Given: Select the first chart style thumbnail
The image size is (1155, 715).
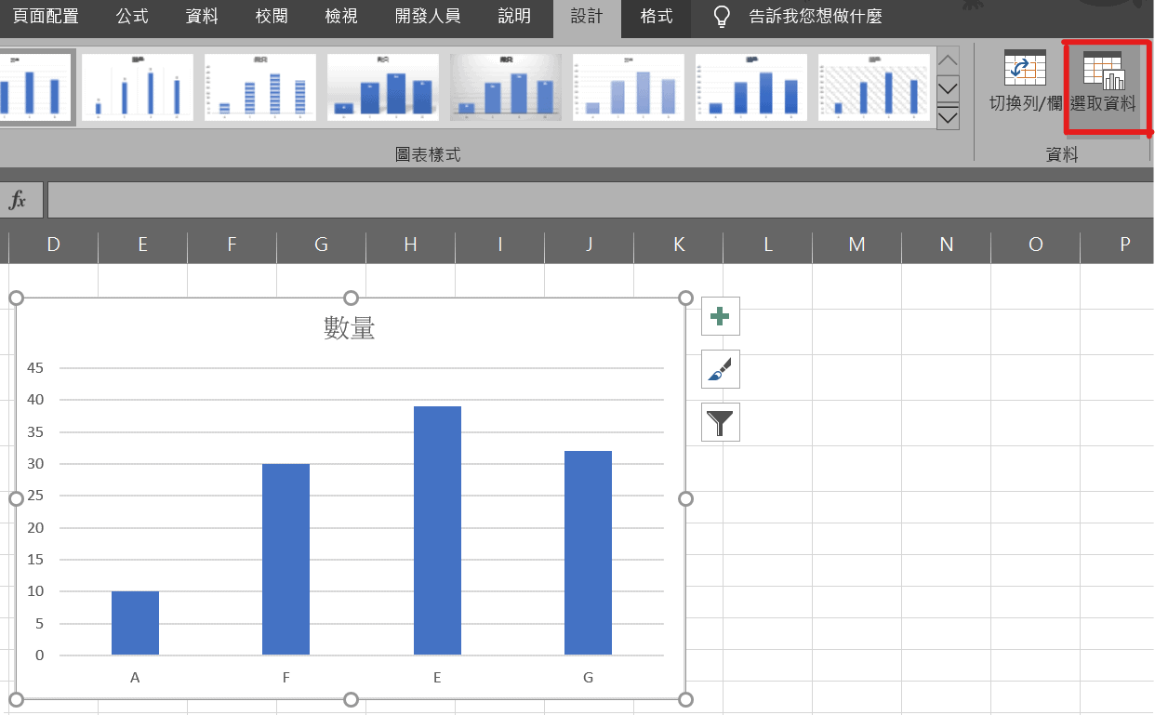Looking at the screenshot, I should (35, 86).
